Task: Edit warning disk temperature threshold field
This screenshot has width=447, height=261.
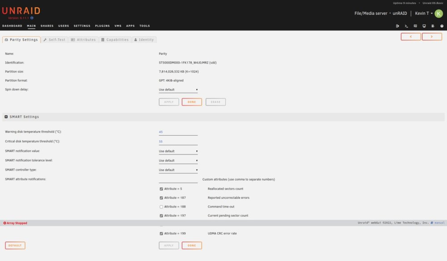Action: click(178, 132)
